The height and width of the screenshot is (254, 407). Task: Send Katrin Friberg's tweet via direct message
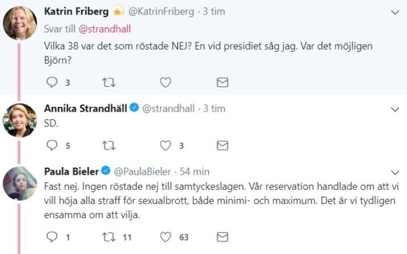[222, 82]
